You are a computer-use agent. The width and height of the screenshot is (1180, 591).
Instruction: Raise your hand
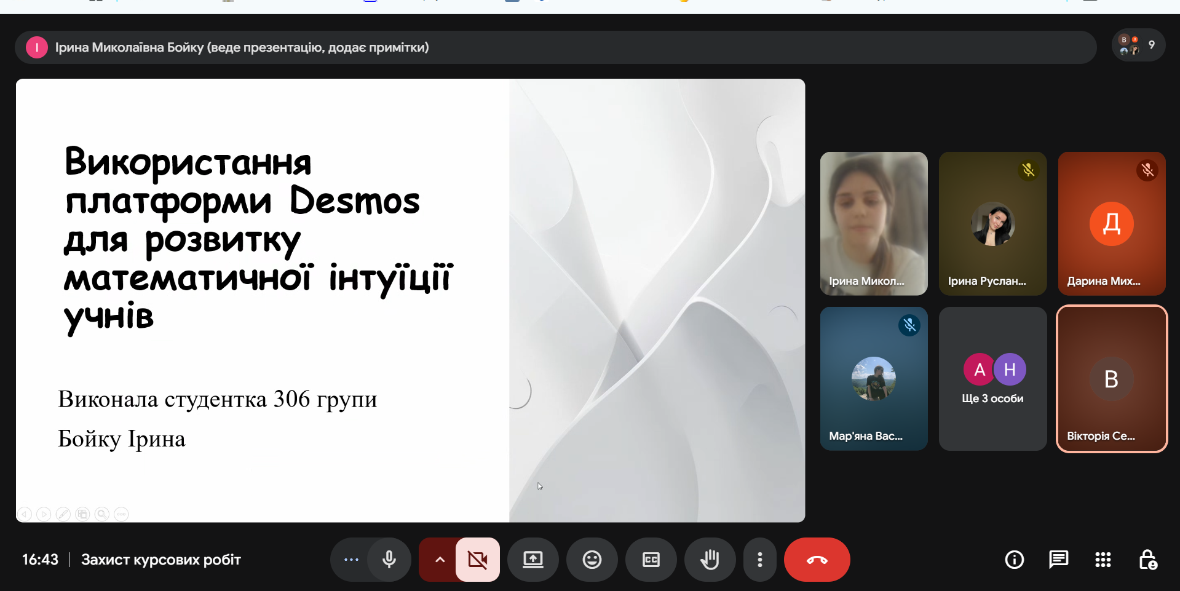point(710,560)
